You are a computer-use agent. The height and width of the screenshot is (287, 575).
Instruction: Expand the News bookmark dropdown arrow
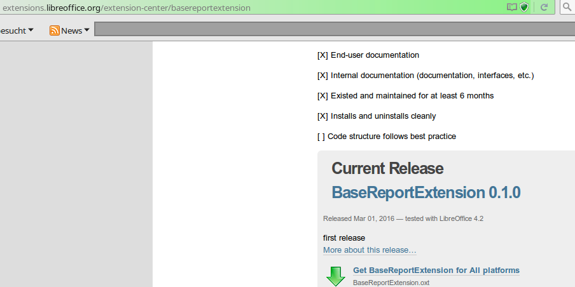87,30
